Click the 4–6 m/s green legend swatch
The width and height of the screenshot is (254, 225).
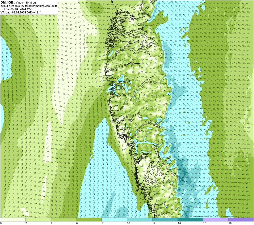(x=63, y=219)
